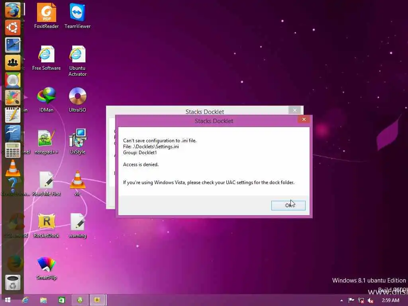408x306 pixels.
Task: Open UxStyle desktop icon
Action: (77, 142)
